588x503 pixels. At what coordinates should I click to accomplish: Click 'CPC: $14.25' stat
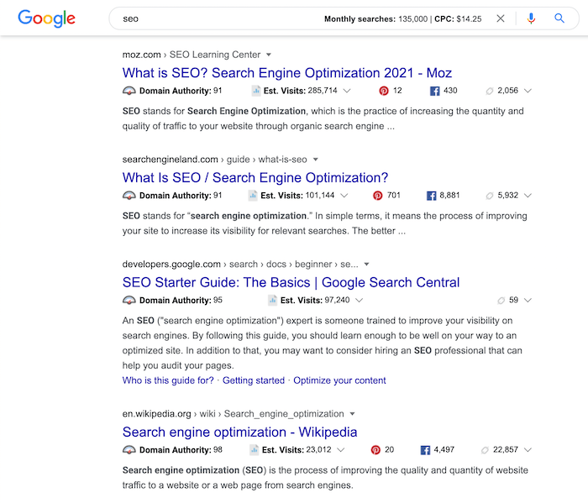click(458, 18)
